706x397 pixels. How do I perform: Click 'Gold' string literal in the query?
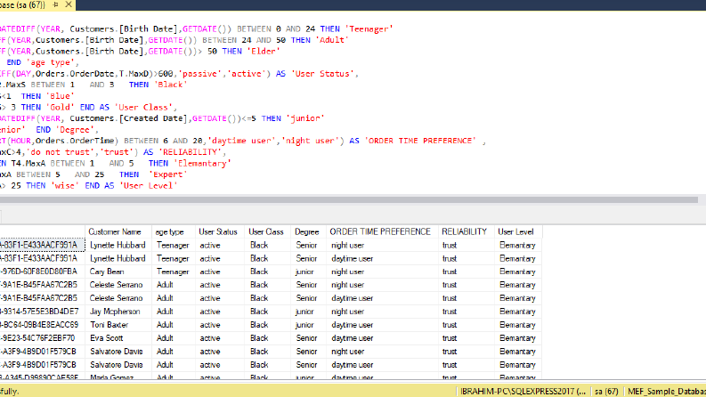point(61,107)
